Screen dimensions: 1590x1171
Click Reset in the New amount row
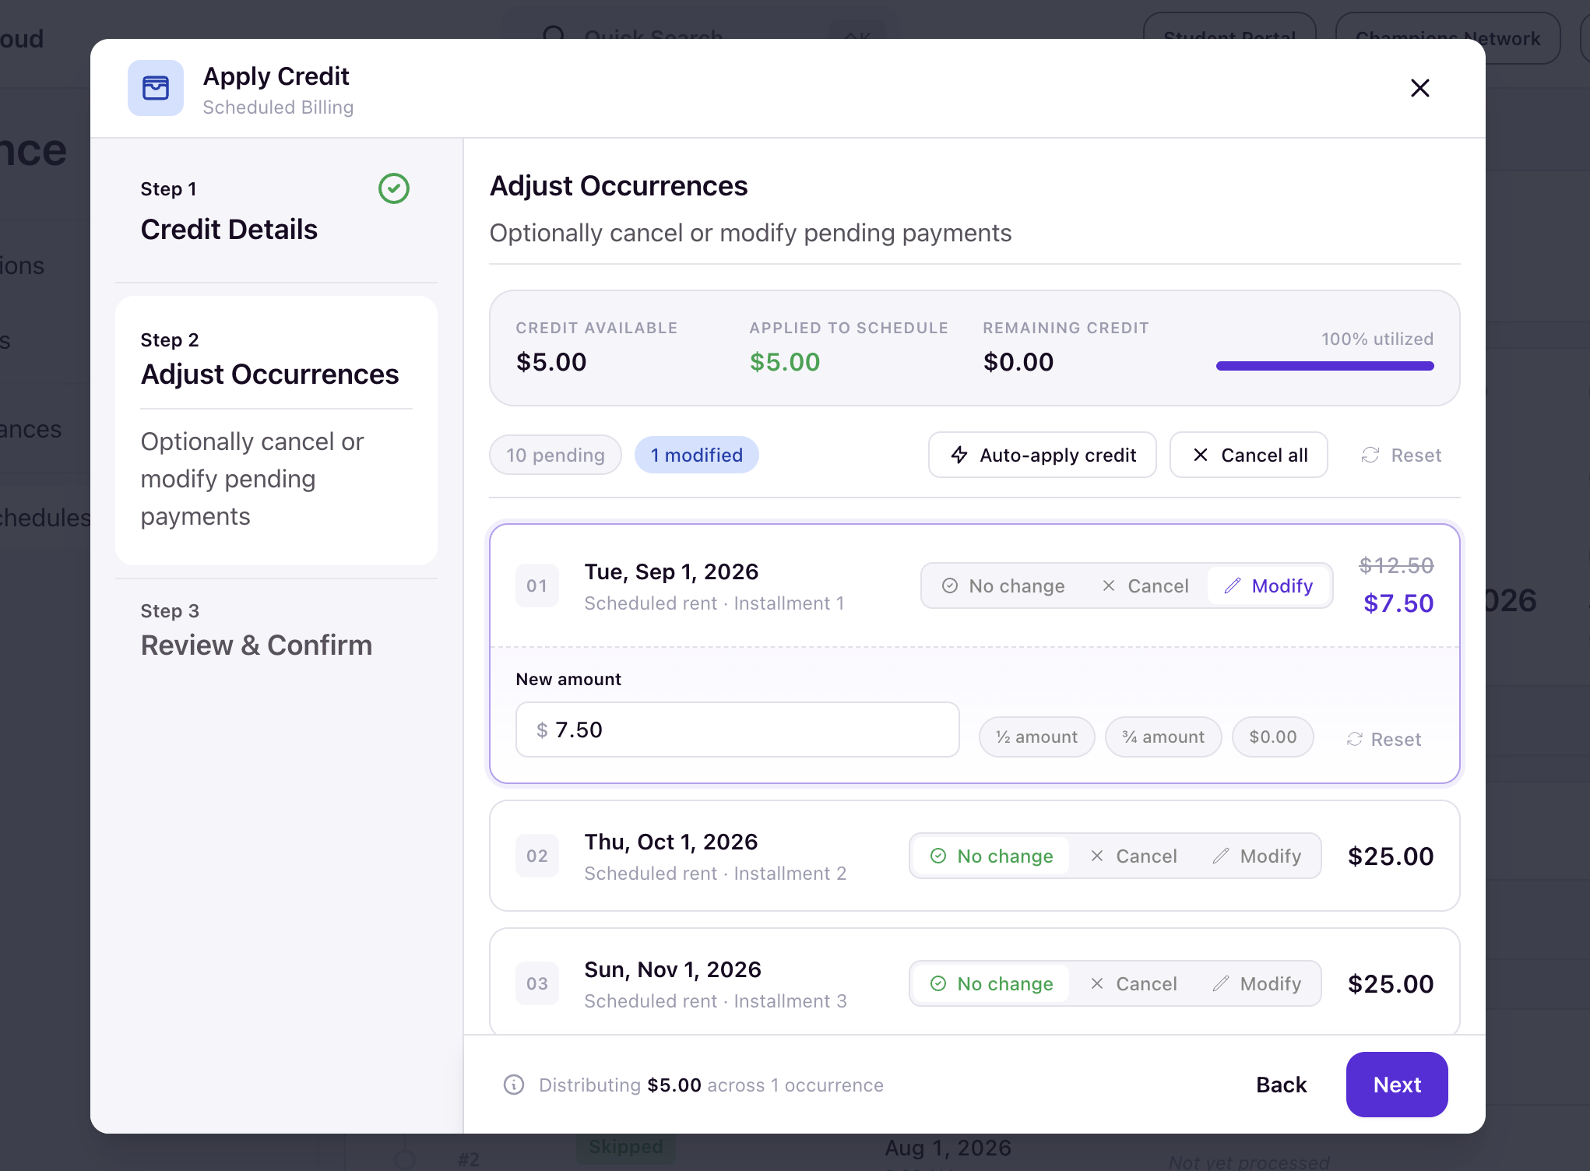[1384, 739]
